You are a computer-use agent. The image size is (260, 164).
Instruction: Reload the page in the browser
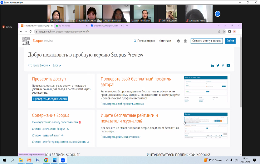point(30,32)
